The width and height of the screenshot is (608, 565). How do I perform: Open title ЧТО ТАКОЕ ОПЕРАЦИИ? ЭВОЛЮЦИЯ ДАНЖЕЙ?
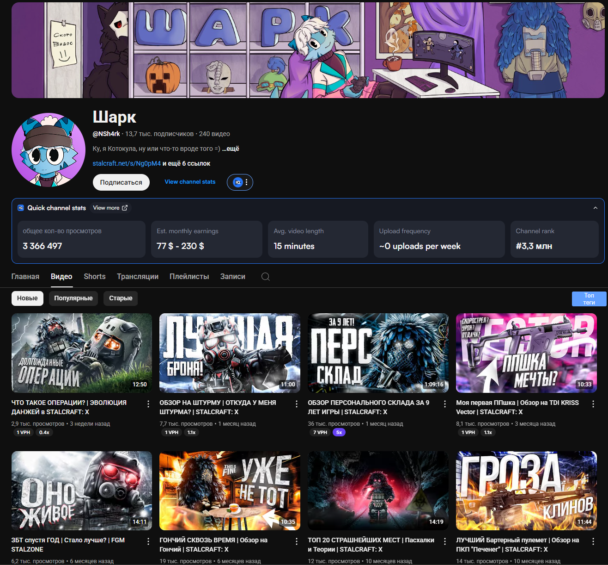point(69,407)
